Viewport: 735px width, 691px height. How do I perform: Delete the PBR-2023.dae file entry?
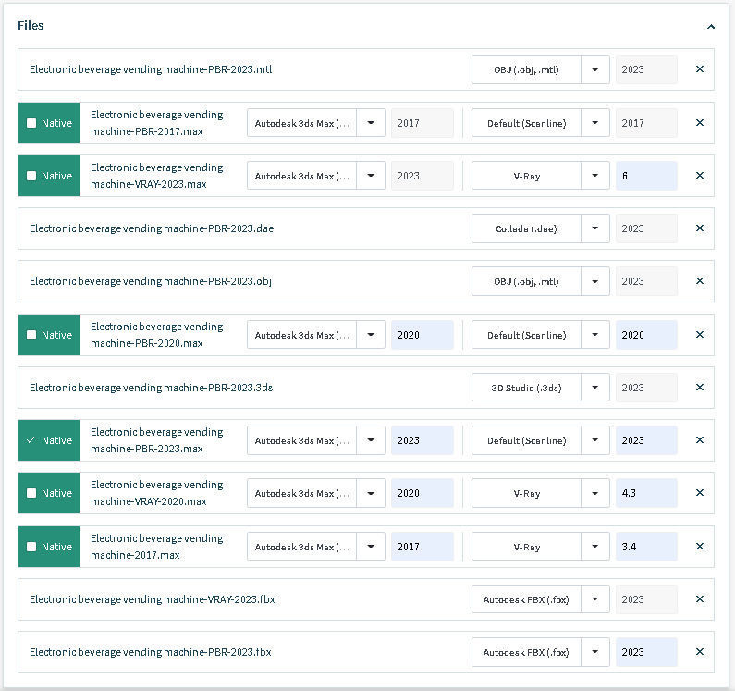(x=699, y=228)
